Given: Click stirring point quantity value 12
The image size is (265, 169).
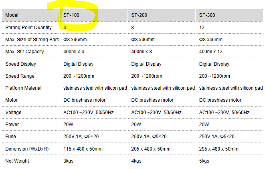Looking at the screenshot, I should point(202,28).
